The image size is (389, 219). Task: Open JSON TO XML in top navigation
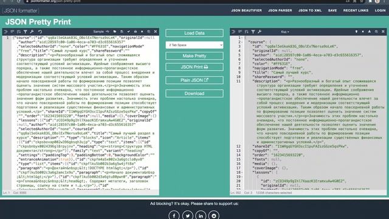(310, 10)
